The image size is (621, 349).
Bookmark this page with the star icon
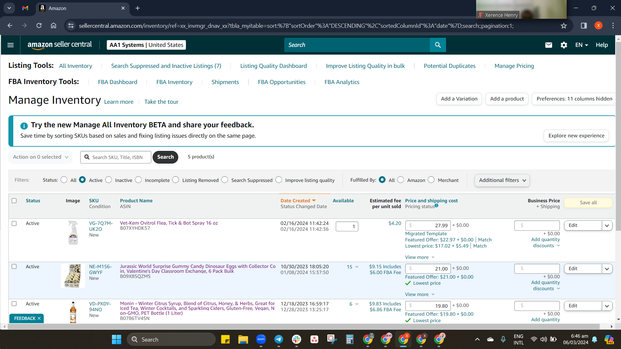[x=564, y=26]
